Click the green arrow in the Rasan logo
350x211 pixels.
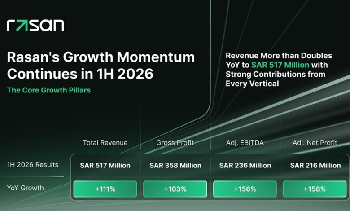point(22,25)
